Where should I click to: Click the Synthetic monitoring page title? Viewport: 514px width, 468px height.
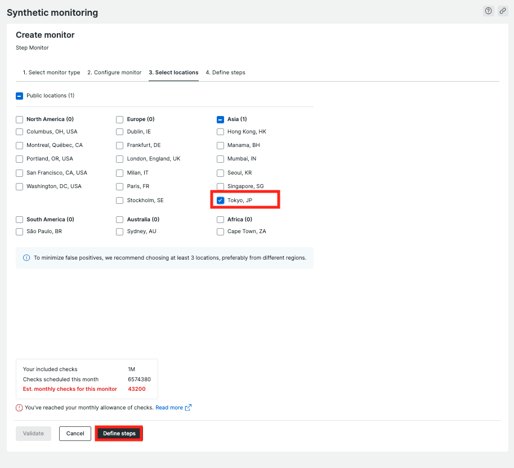pyautogui.click(x=52, y=12)
